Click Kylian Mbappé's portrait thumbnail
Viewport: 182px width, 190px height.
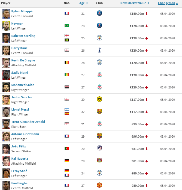click(6, 14)
